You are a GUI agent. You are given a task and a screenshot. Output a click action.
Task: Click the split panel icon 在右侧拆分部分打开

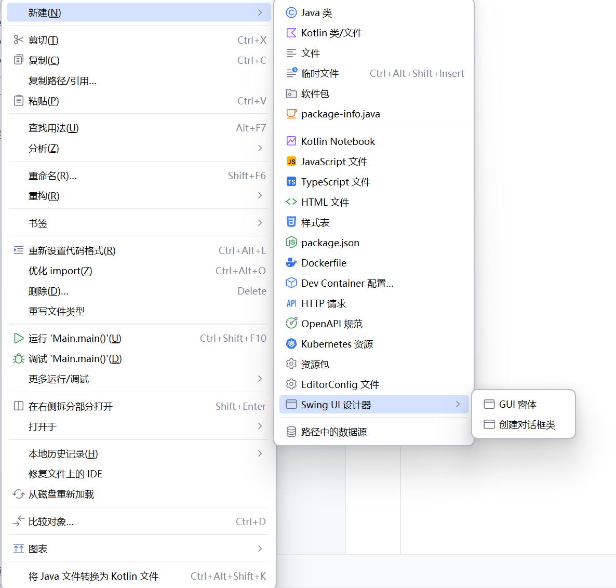pos(19,406)
